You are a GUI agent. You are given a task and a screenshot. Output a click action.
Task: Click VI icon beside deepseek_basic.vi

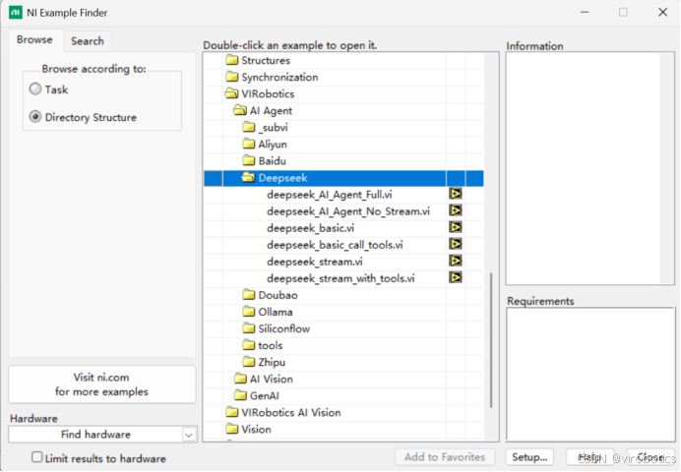(456, 227)
